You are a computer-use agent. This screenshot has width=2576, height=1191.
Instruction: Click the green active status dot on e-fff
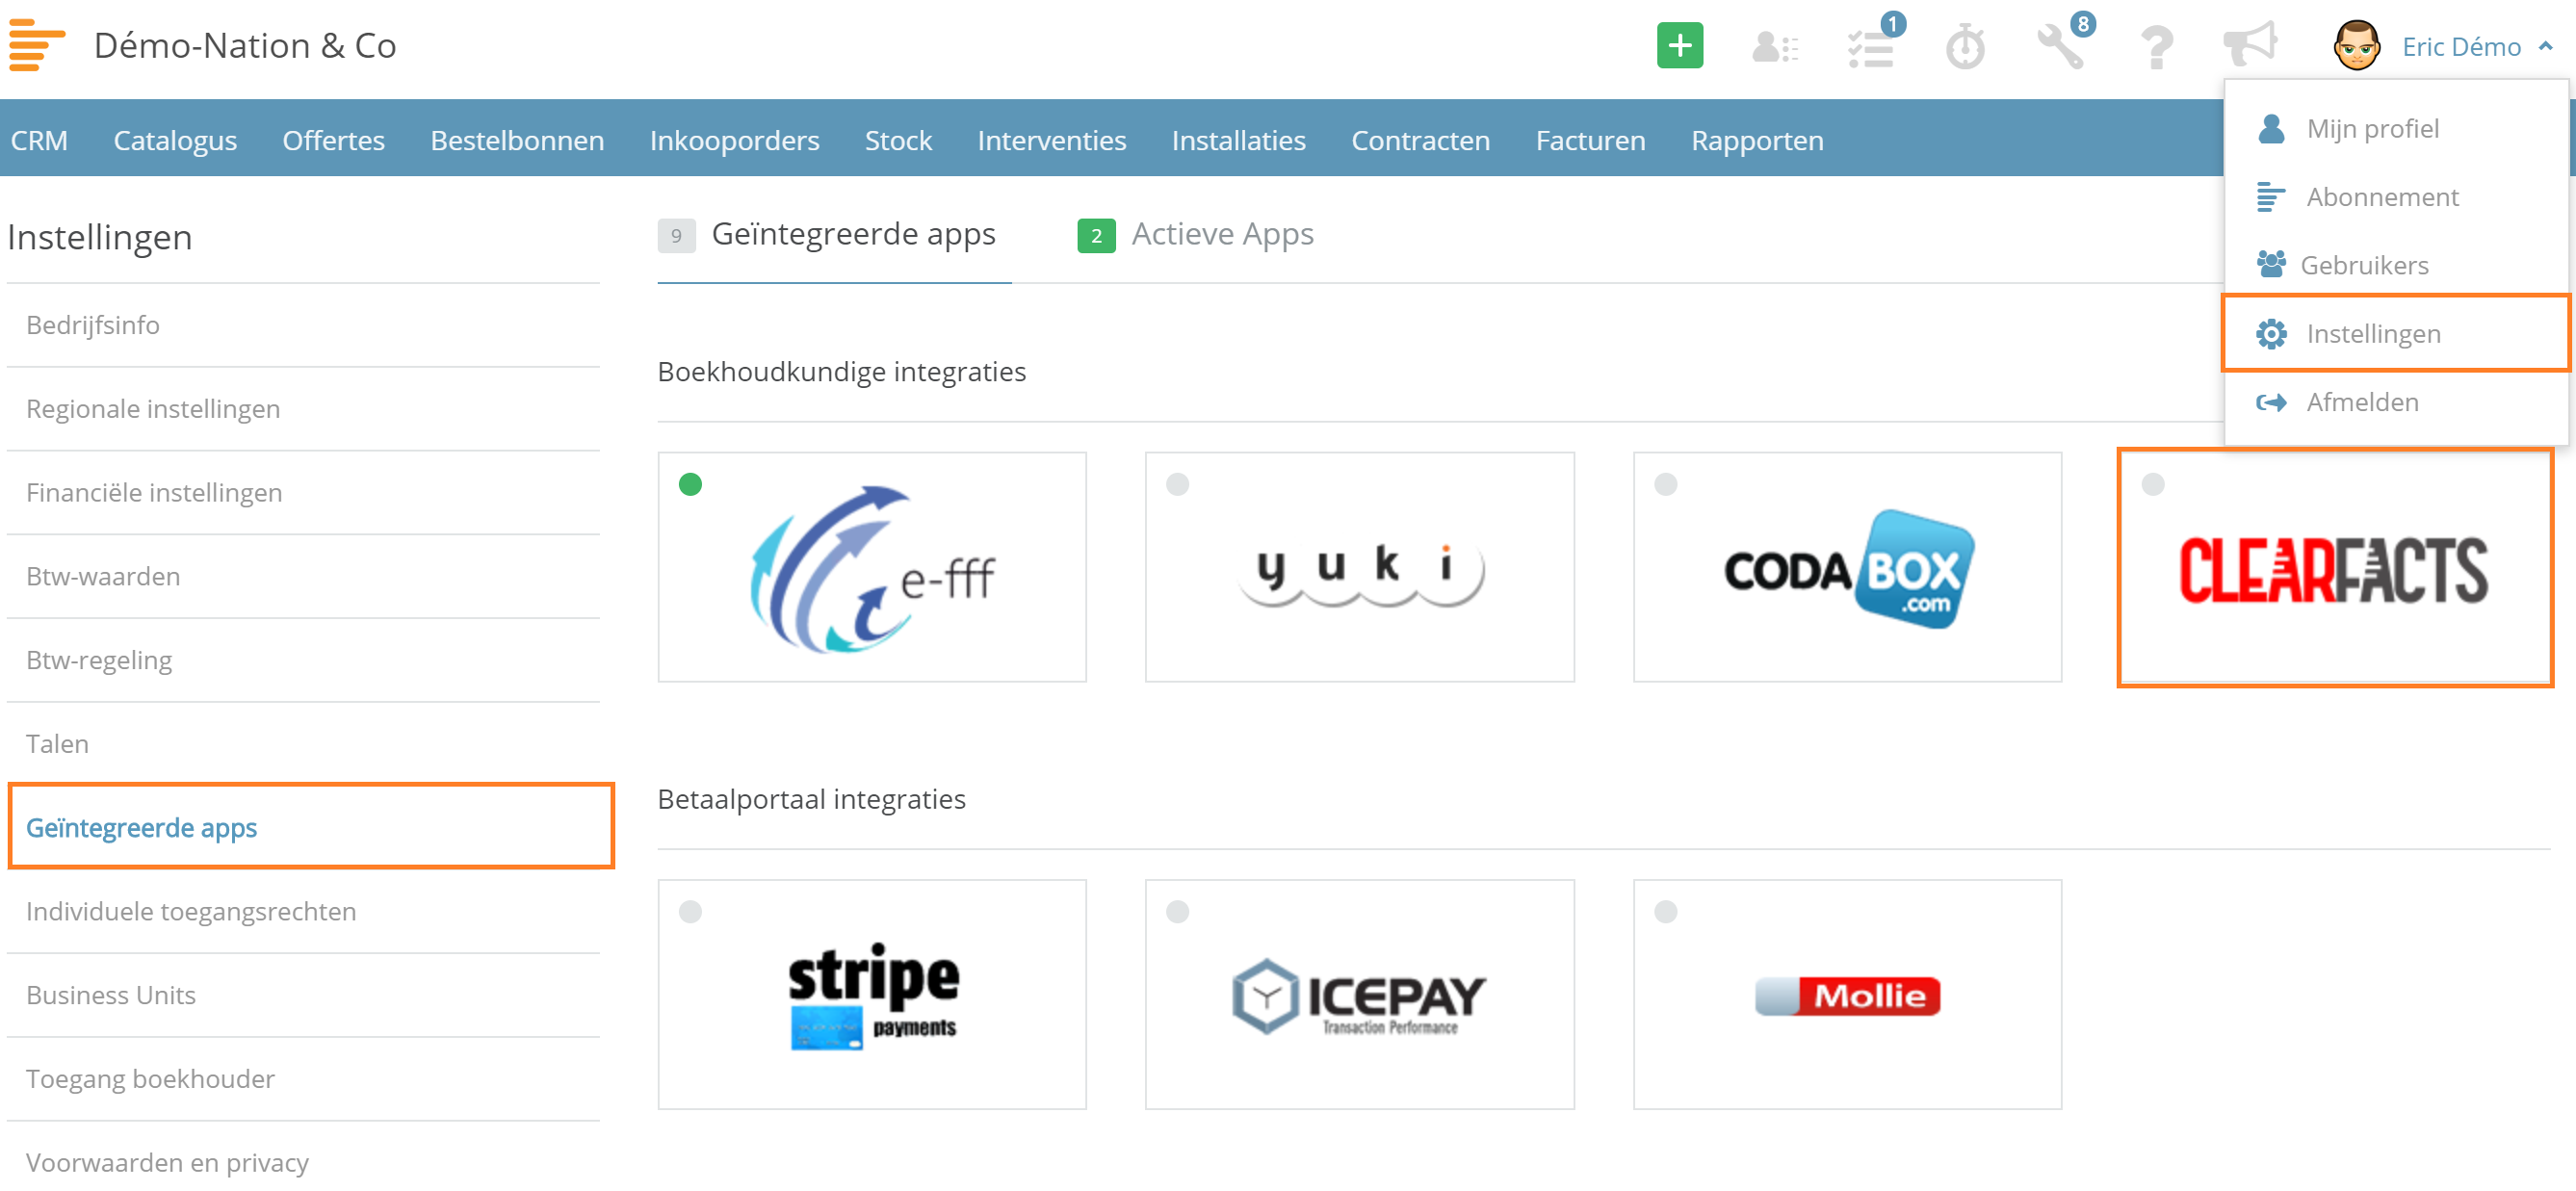point(690,485)
